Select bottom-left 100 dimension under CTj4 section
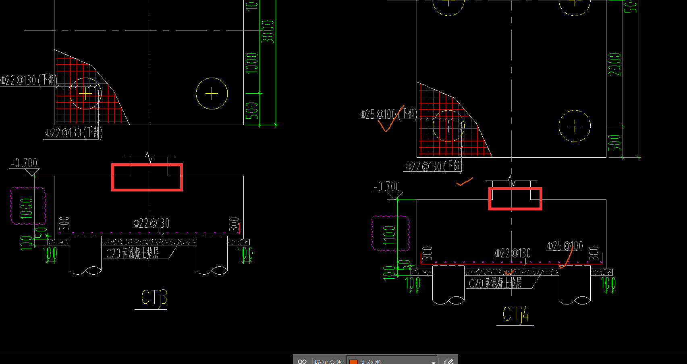This screenshot has height=364, width=687. pyautogui.click(x=413, y=283)
